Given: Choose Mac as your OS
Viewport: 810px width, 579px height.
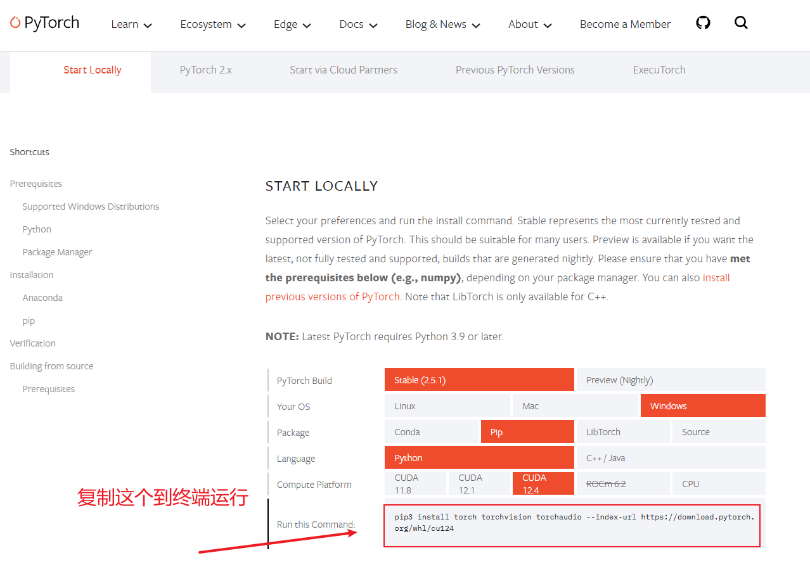Looking at the screenshot, I should (x=575, y=406).
